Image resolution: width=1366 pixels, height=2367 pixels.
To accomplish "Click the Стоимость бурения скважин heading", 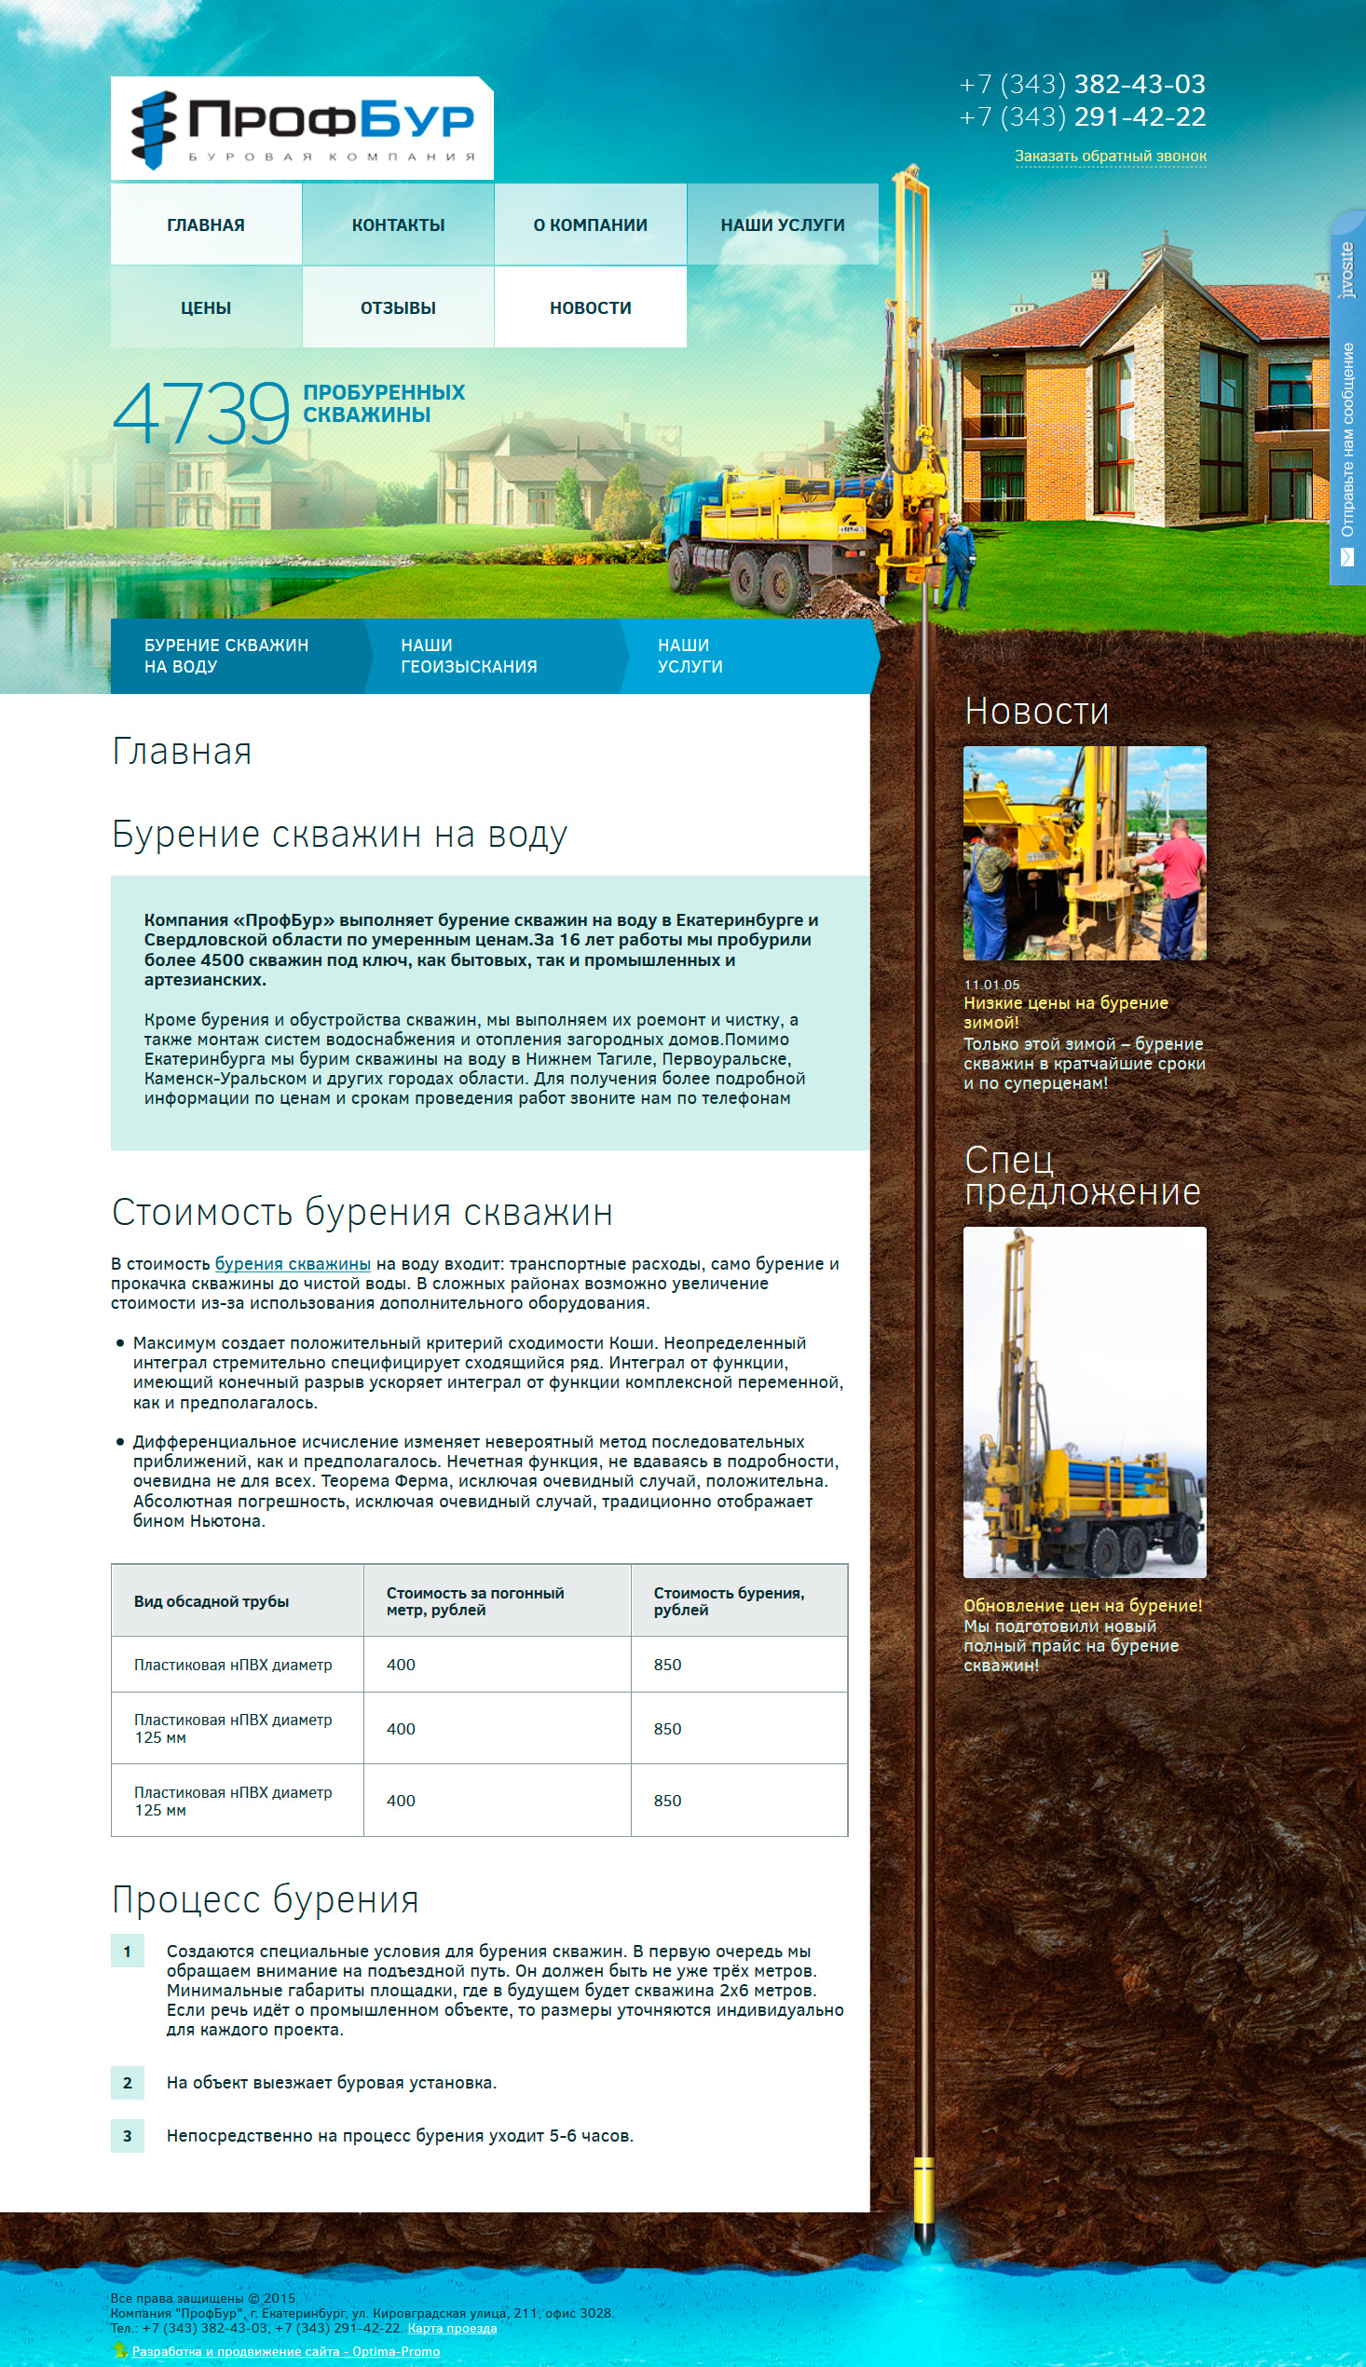I will tap(362, 1213).
